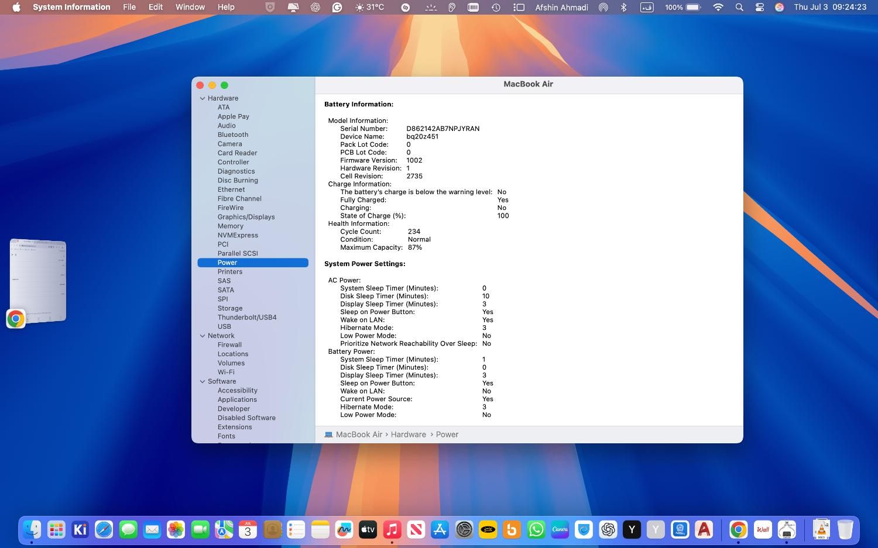Click Hardware in the bottom path bar
Screen dimensions: 878x548
(x=409, y=435)
